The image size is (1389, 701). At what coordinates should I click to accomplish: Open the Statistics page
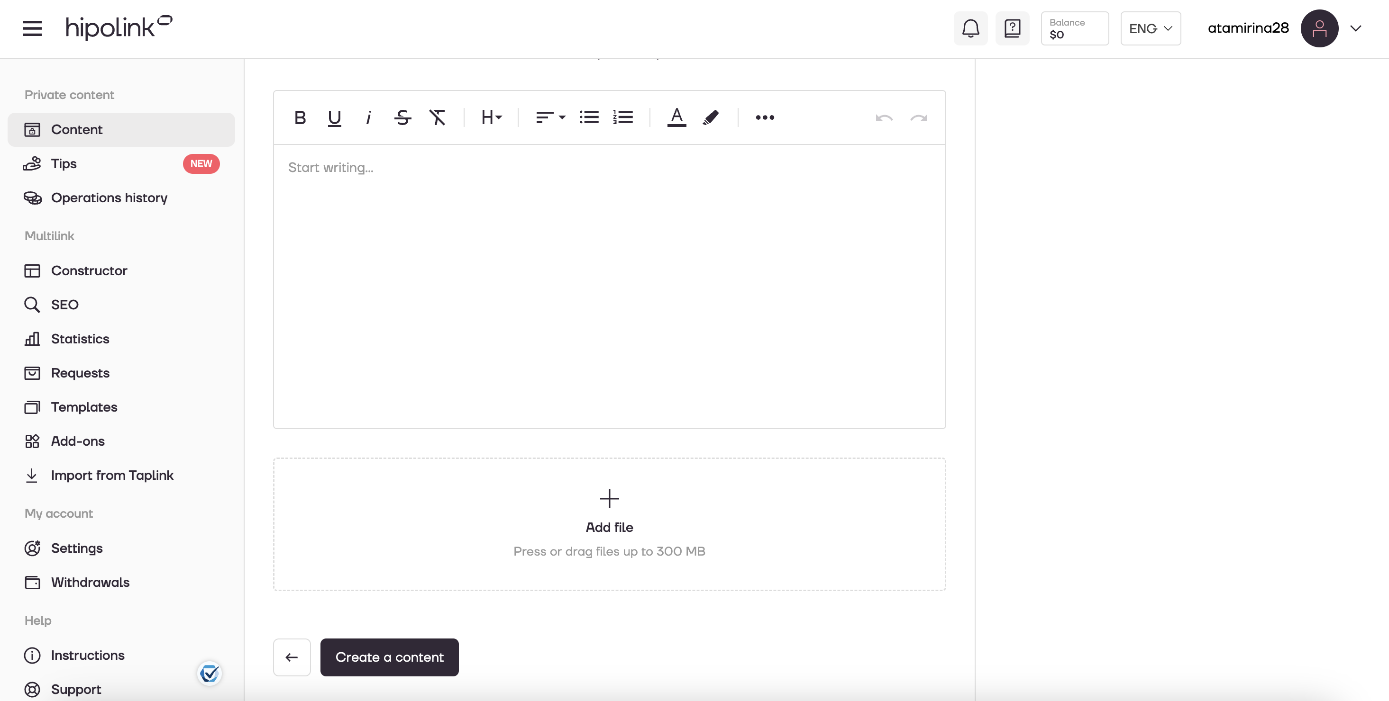(121, 338)
